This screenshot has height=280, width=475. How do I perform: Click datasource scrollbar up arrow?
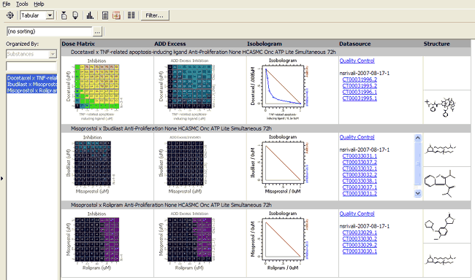(418, 138)
